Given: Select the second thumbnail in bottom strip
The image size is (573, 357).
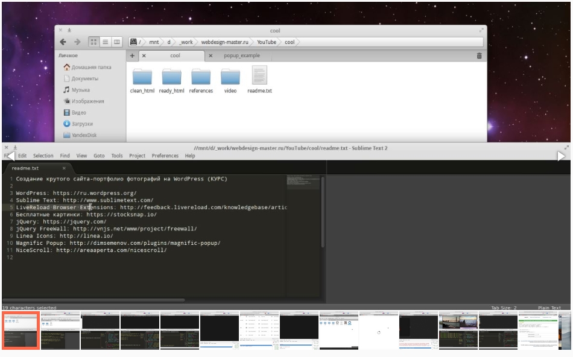Looking at the screenshot, I should tap(60, 329).
